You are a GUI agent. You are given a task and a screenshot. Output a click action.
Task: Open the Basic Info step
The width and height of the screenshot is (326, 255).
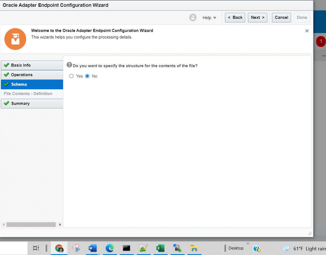tap(32, 65)
